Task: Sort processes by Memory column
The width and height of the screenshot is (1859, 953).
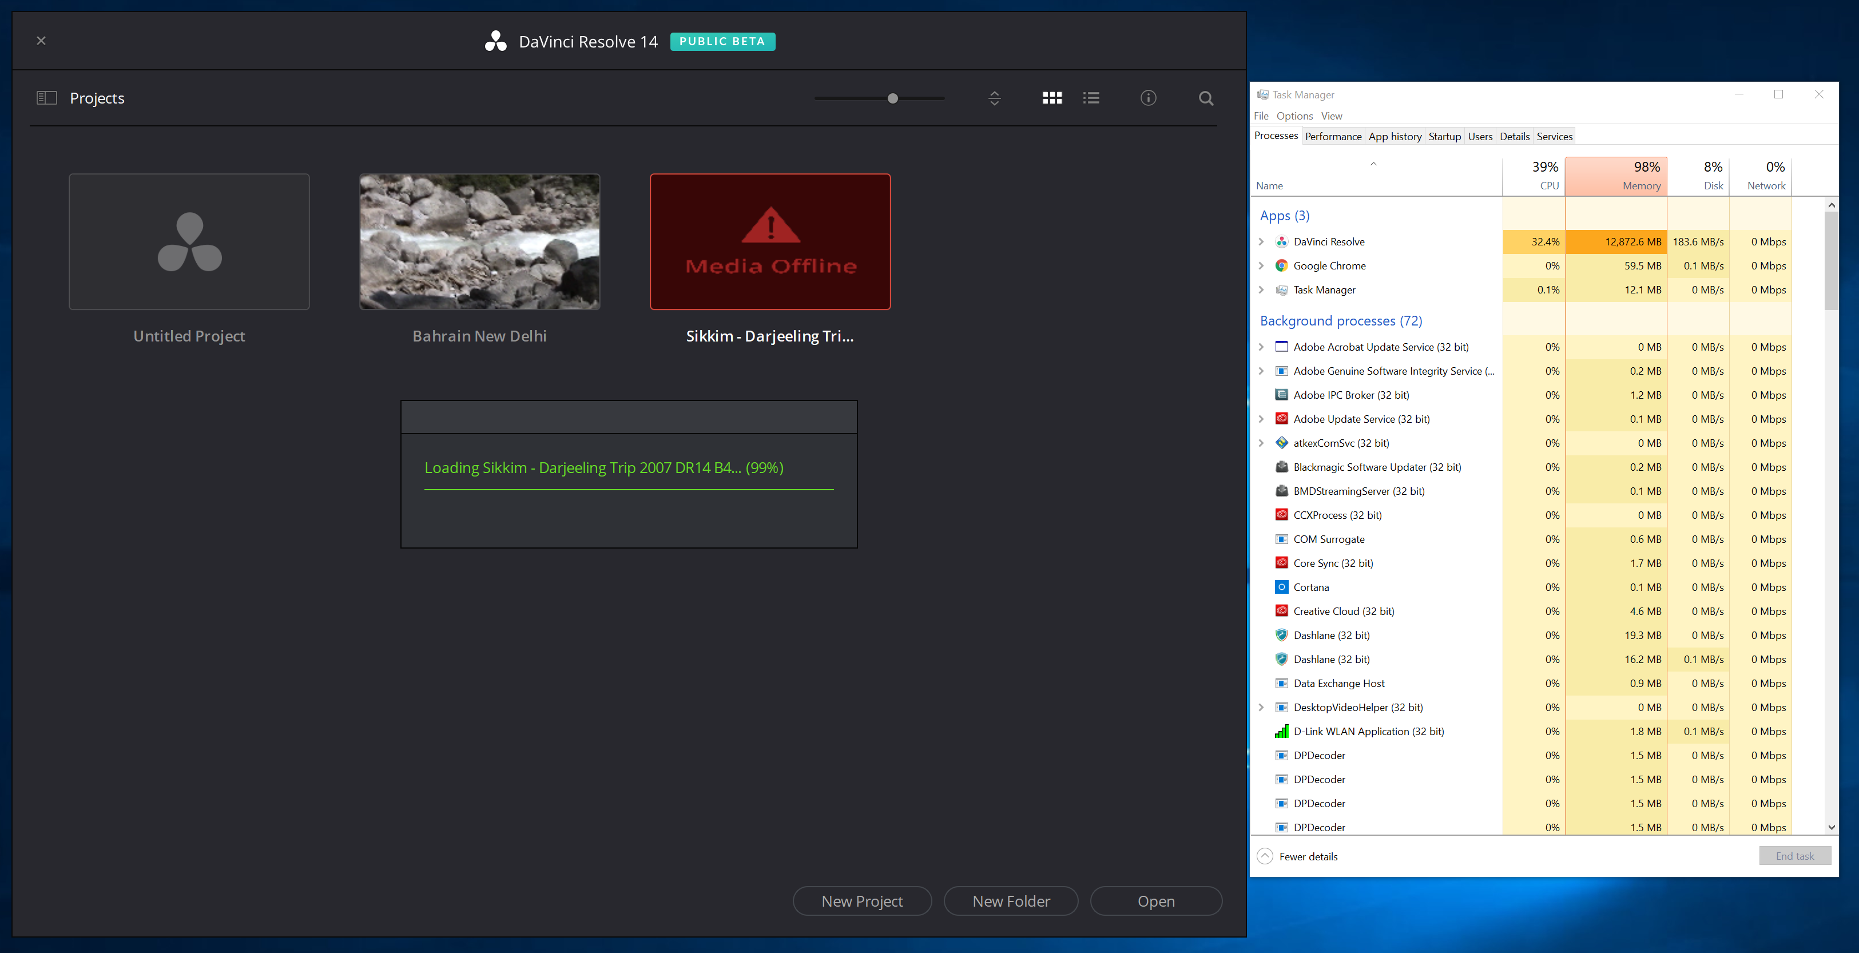Action: [x=1616, y=176]
